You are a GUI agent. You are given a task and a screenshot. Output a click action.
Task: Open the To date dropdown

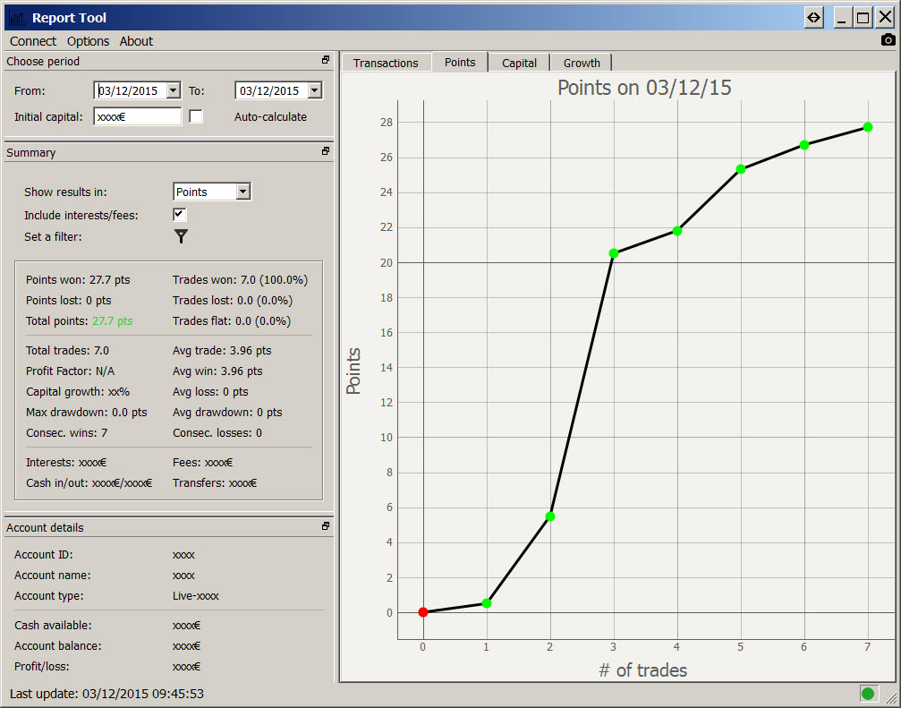point(314,90)
